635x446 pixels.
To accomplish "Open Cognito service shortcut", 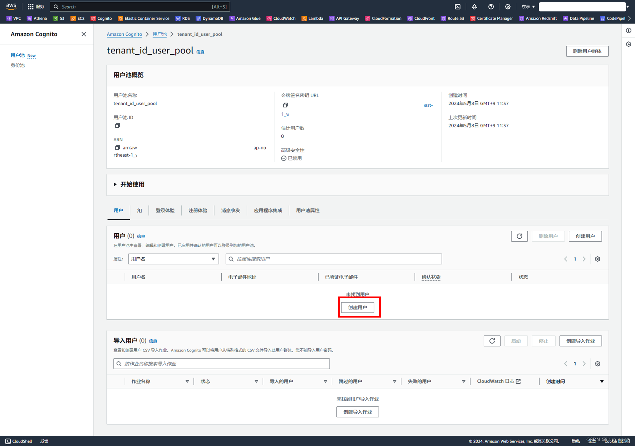I will (x=101, y=19).
